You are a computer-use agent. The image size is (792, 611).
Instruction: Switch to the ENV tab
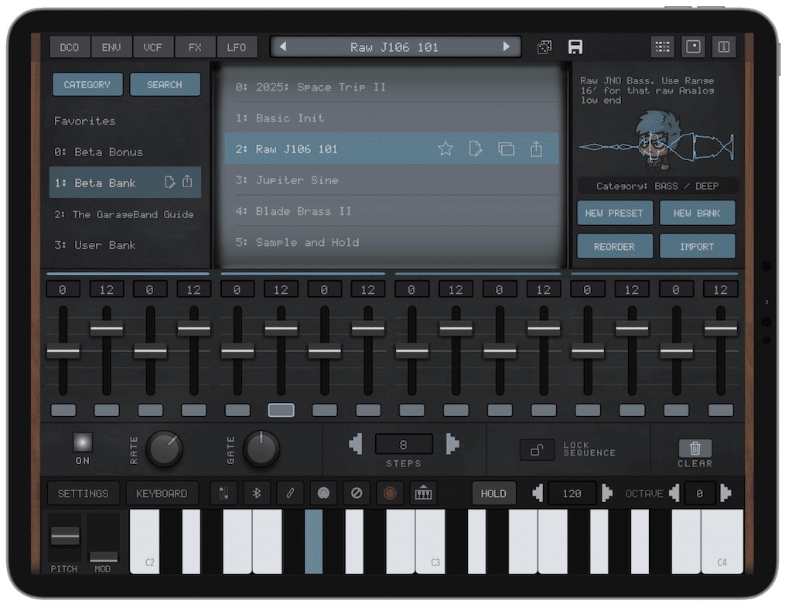[x=111, y=47]
